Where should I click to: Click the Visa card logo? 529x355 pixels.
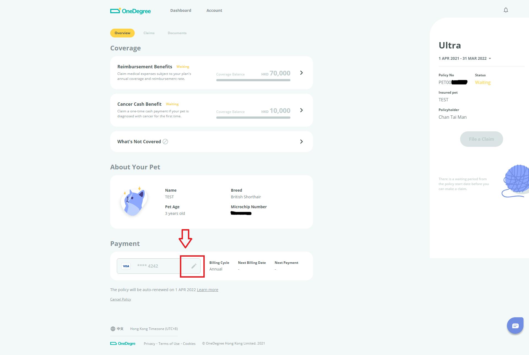[x=126, y=266]
